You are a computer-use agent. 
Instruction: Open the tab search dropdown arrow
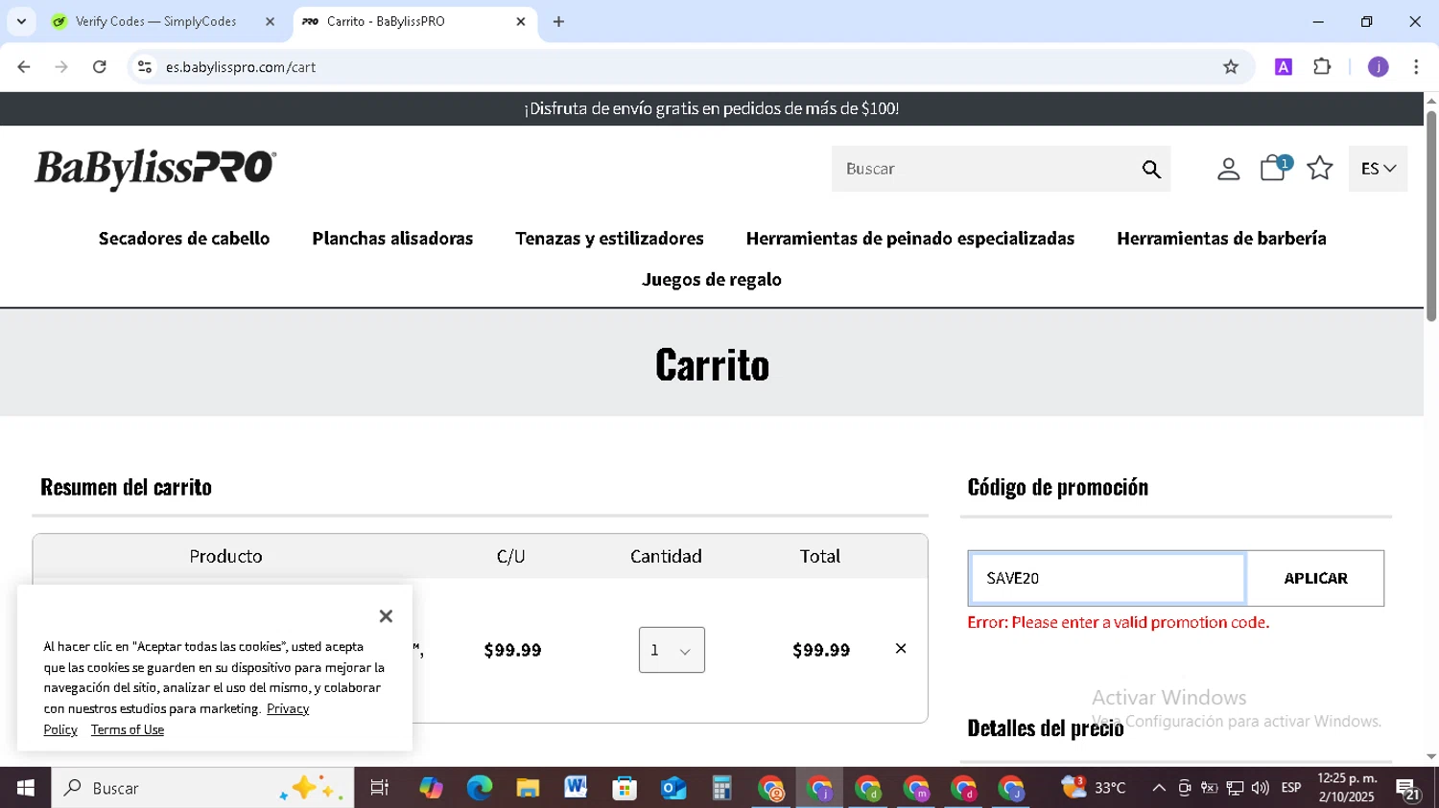tap(21, 21)
